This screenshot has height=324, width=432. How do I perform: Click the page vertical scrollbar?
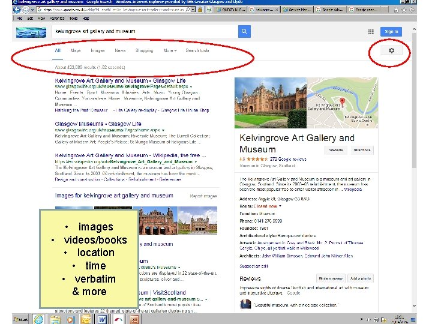coord(414,102)
